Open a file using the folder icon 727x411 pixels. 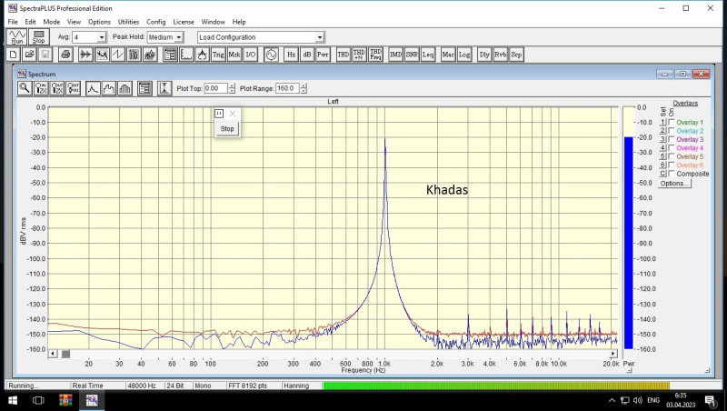[29, 55]
